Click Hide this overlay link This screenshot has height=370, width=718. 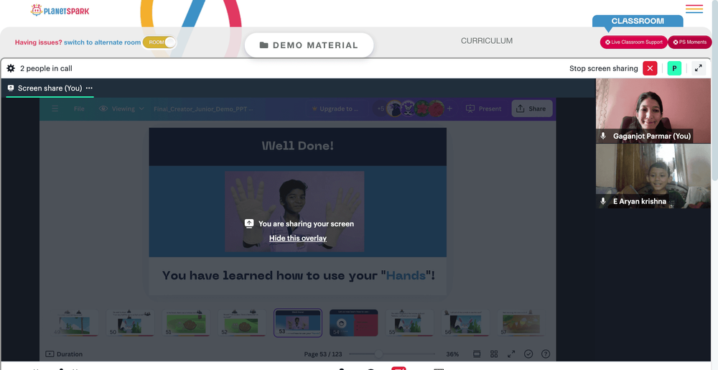click(298, 238)
